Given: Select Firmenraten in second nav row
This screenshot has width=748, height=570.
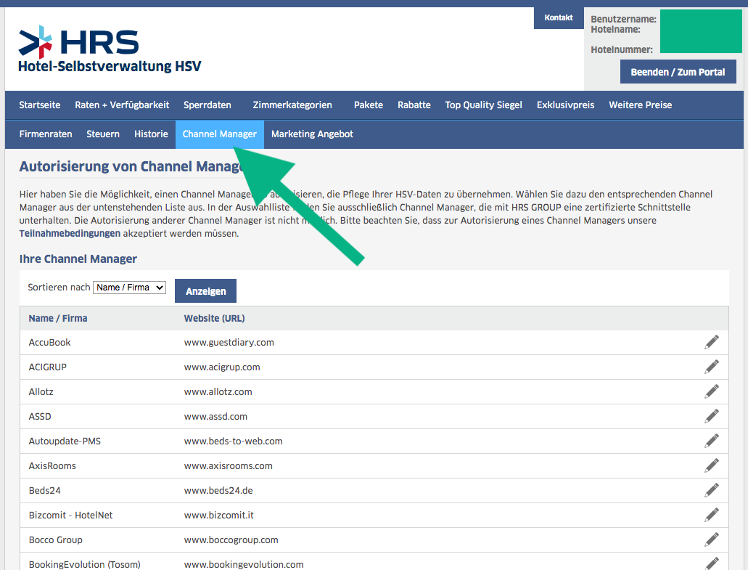Looking at the screenshot, I should pyautogui.click(x=46, y=134).
